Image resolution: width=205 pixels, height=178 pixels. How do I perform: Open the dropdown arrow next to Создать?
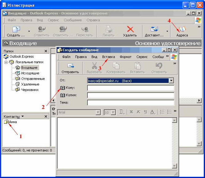point(29,31)
